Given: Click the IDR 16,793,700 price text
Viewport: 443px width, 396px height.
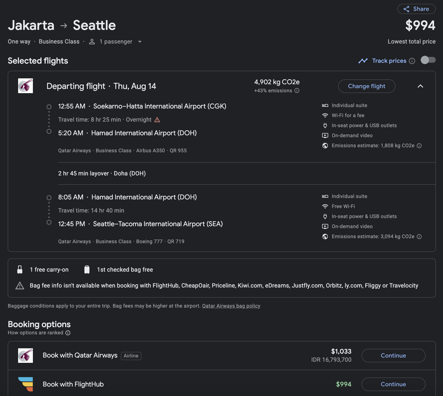Looking at the screenshot, I should point(331,360).
